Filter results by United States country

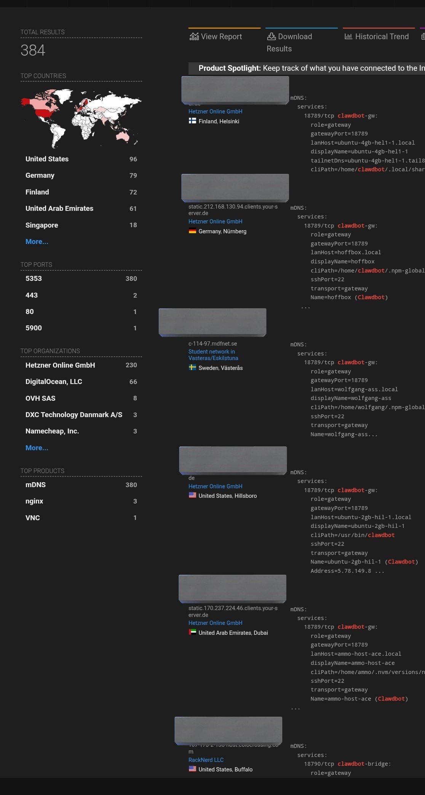click(x=47, y=159)
